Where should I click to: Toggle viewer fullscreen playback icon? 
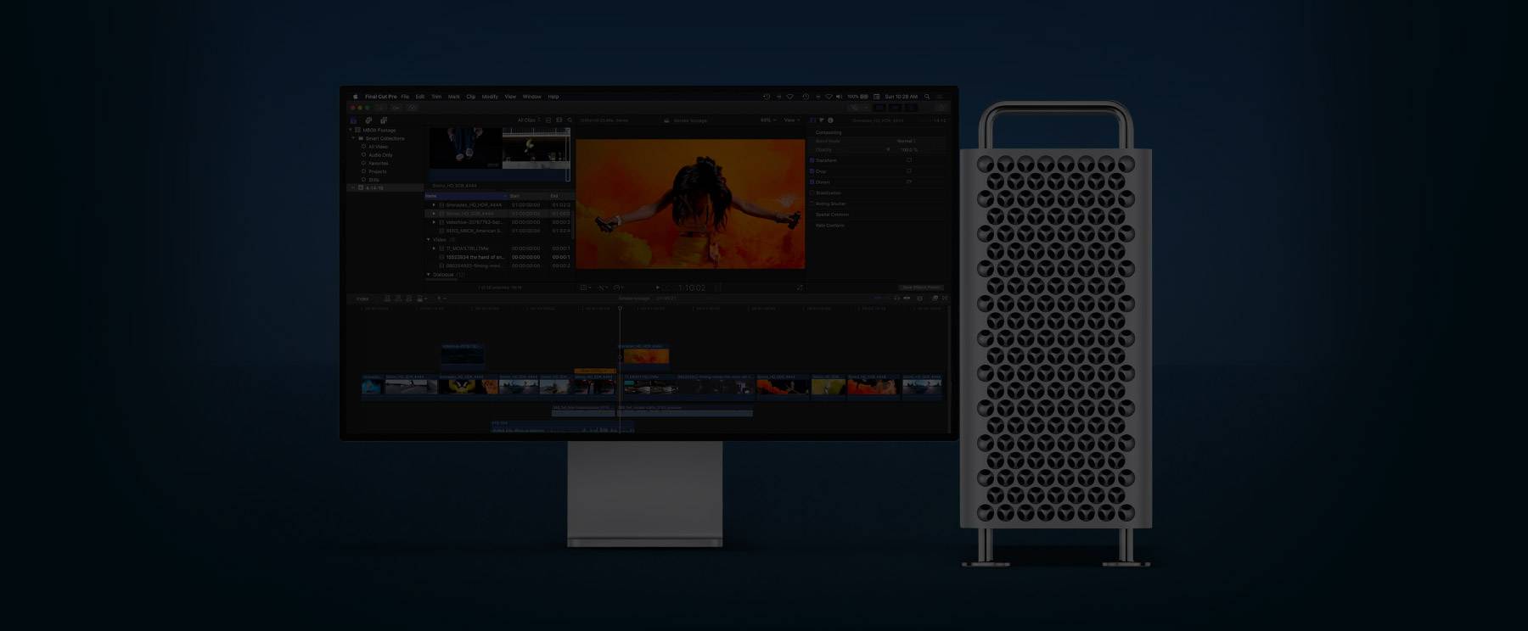(x=799, y=288)
